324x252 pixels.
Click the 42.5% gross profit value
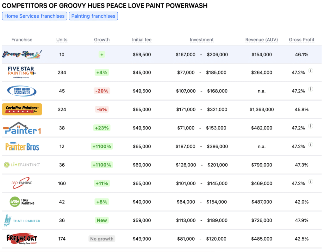pyautogui.click(x=302, y=239)
